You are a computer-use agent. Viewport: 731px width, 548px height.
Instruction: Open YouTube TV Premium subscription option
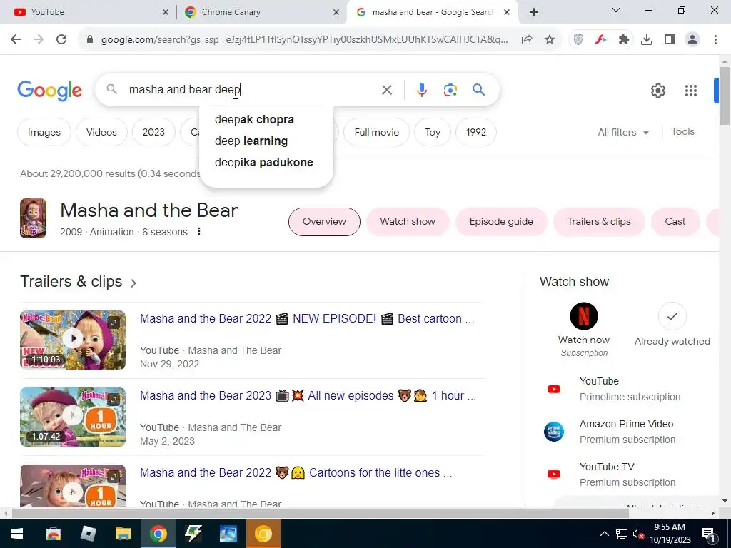(x=627, y=475)
